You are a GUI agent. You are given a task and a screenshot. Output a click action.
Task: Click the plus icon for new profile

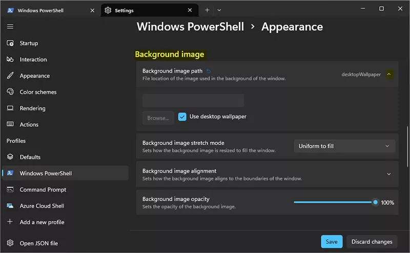coord(10,222)
